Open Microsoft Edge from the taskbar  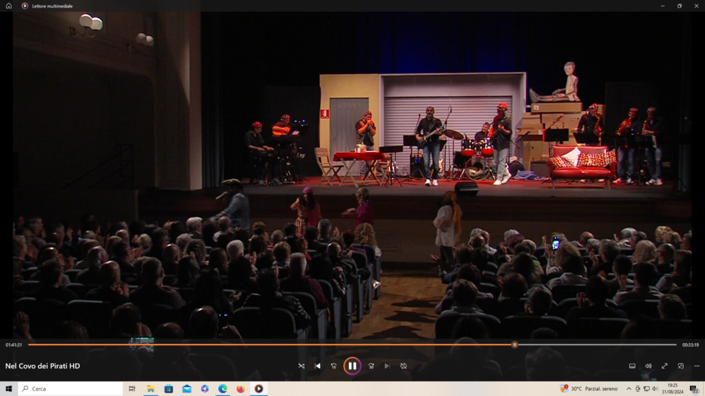pos(222,388)
